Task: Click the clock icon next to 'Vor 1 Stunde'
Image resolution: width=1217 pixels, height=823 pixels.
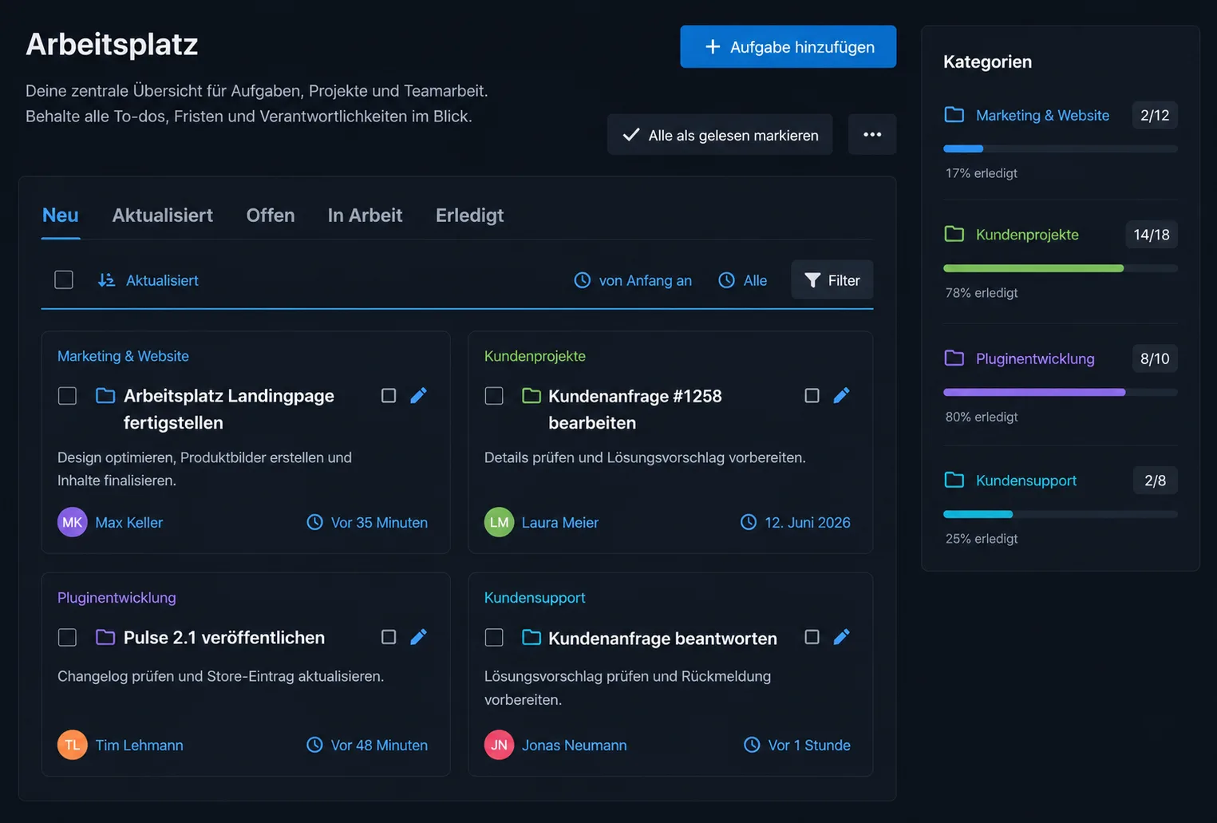Action: coord(752,745)
